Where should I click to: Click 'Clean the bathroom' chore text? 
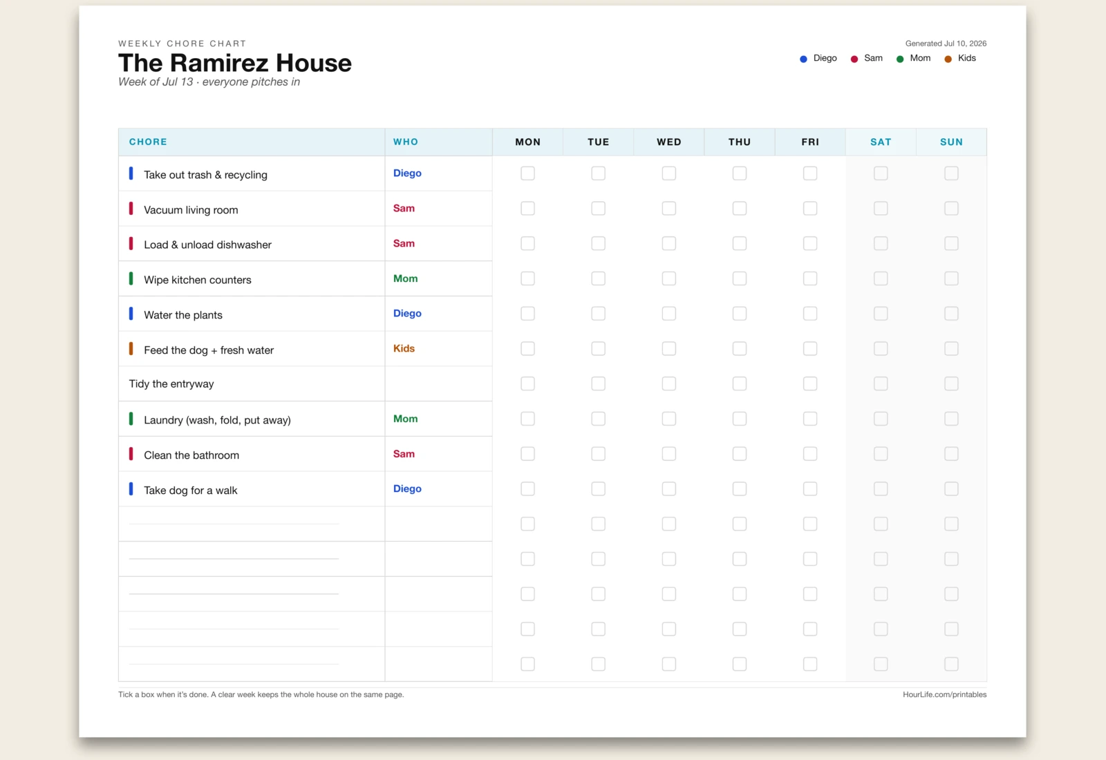coord(191,455)
